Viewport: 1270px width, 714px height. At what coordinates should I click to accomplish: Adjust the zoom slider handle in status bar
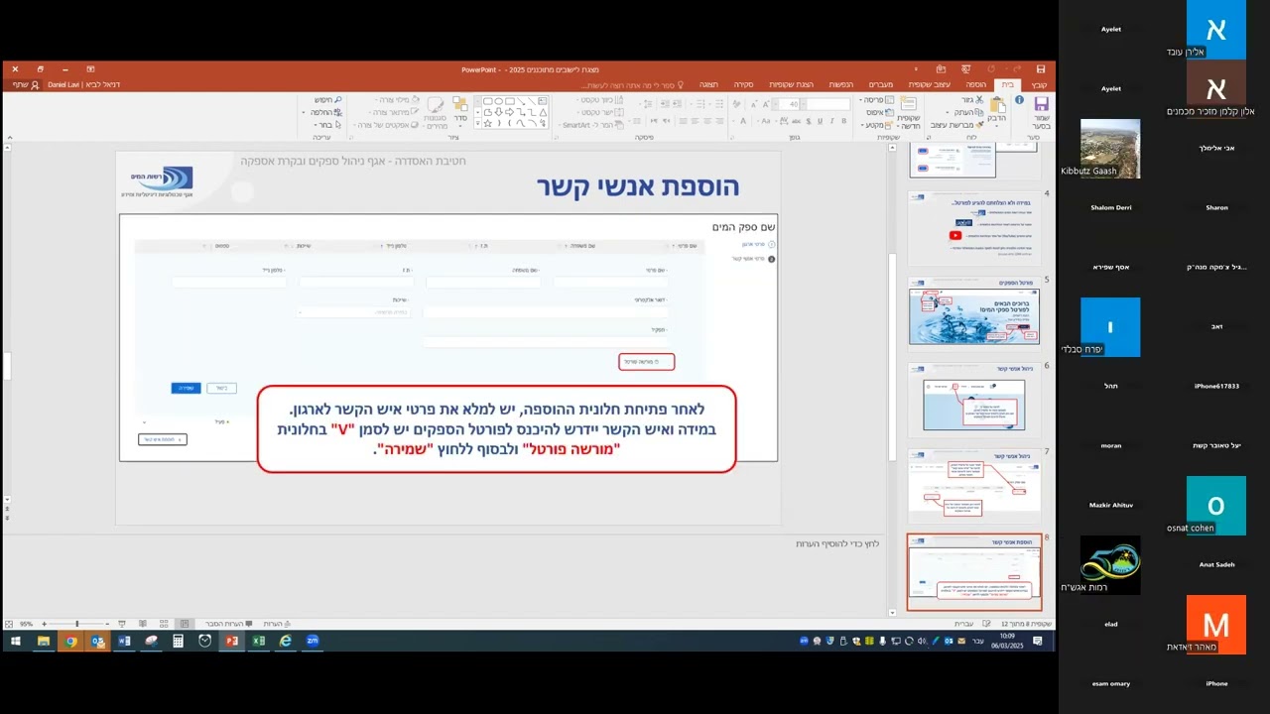pyautogui.click(x=77, y=624)
